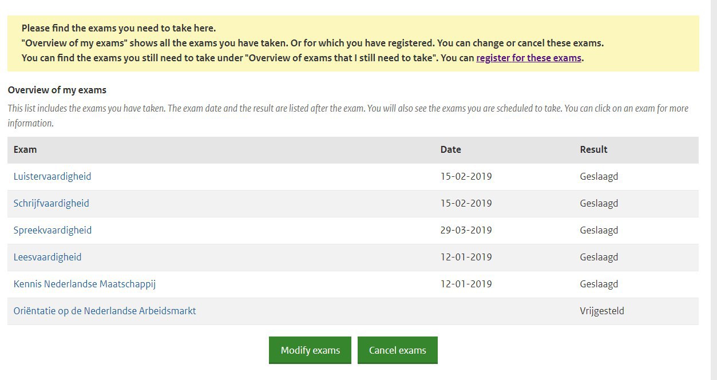
Task: Click the Vrijgesteld result cell
Action: click(x=602, y=311)
